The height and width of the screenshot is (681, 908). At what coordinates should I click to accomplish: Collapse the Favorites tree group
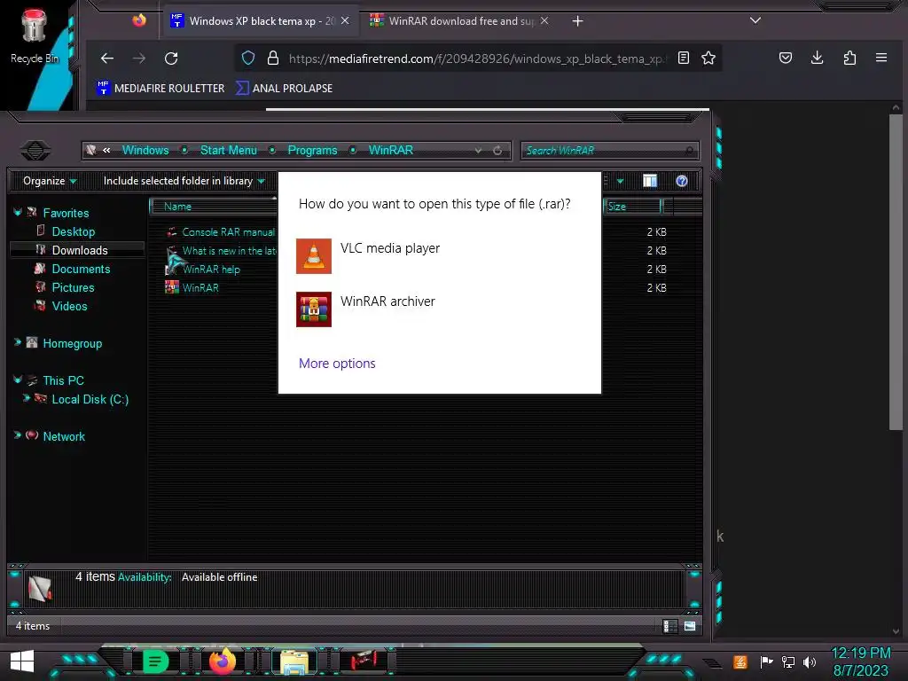pos(18,213)
